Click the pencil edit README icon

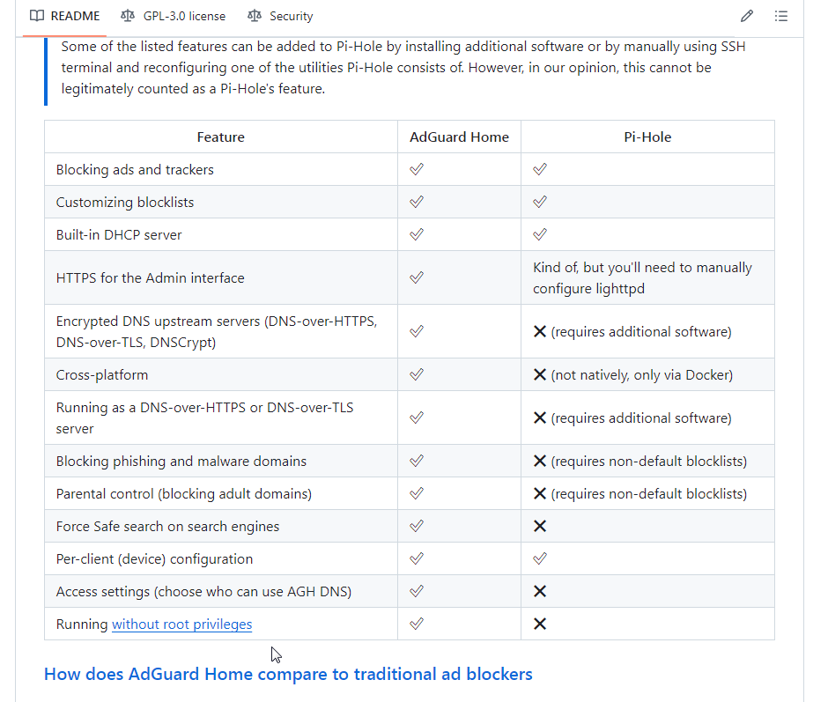pos(747,16)
